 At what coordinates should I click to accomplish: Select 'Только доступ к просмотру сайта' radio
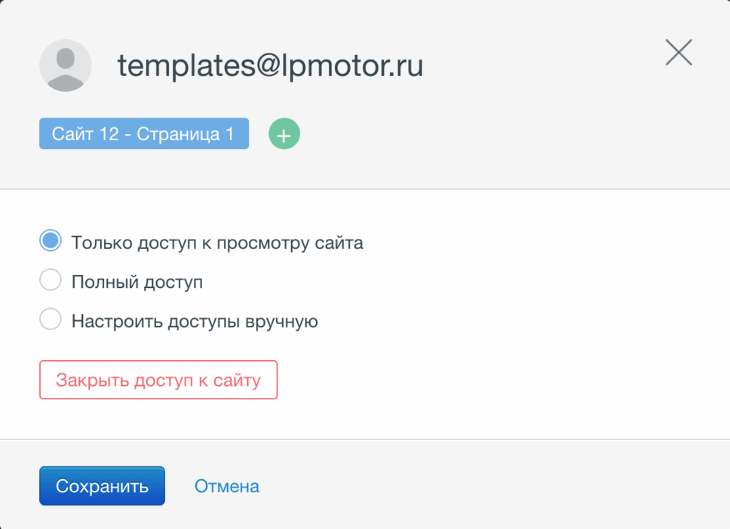[x=51, y=240]
